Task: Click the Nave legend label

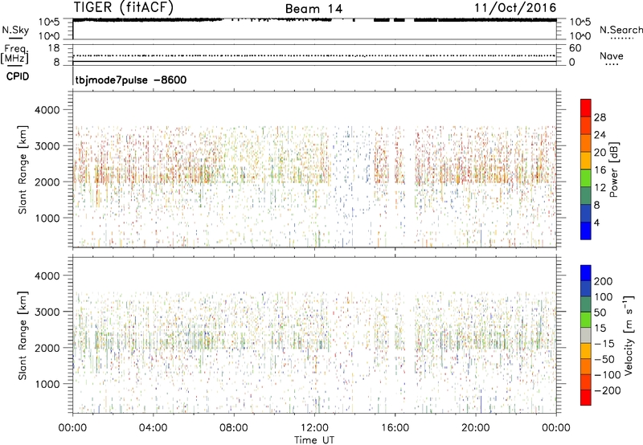Action: pos(612,55)
